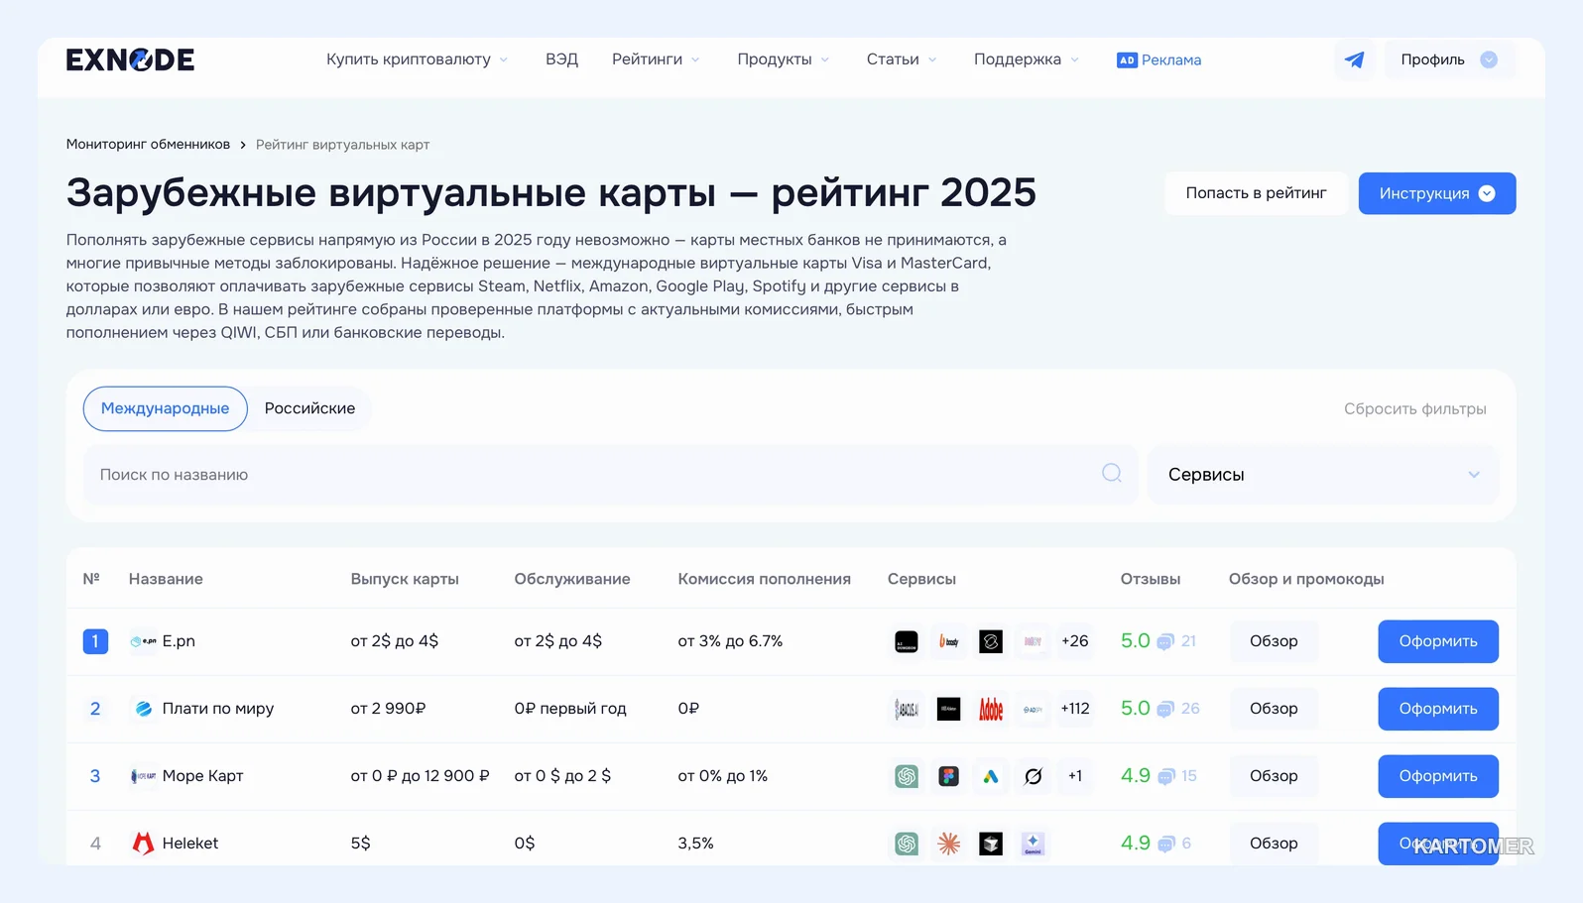Show the +112 more services for Плати по миру
The width and height of the screenshot is (1583, 903).
click(x=1075, y=709)
